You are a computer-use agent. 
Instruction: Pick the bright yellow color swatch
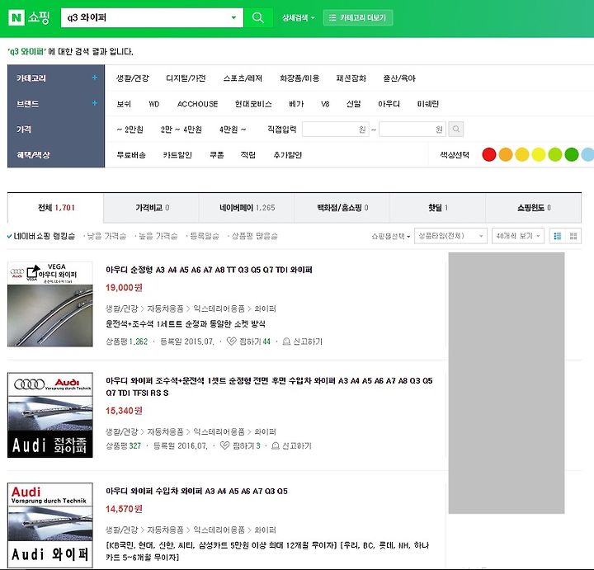[x=539, y=154]
